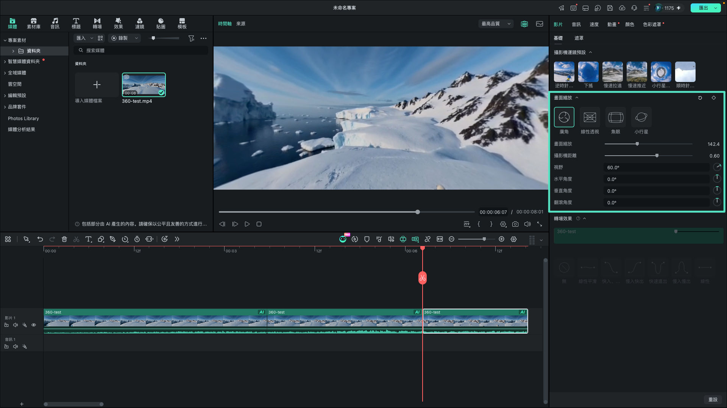
Task: Take a snapshot with the camera icon
Action: (515, 224)
